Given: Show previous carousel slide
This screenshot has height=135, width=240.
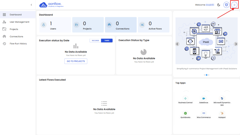Looking at the screenshot, I should [177, 44].
